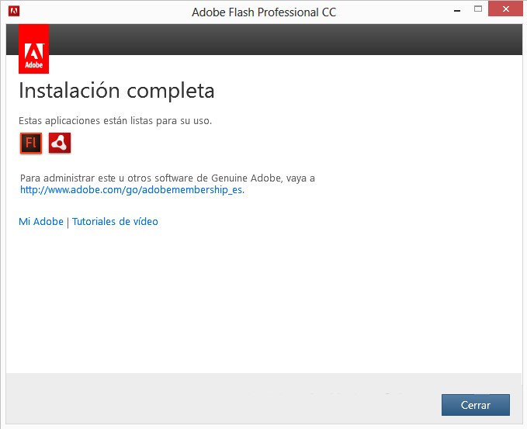Click the 'Adobe Flash Professional CC' window title

[264, 12]
